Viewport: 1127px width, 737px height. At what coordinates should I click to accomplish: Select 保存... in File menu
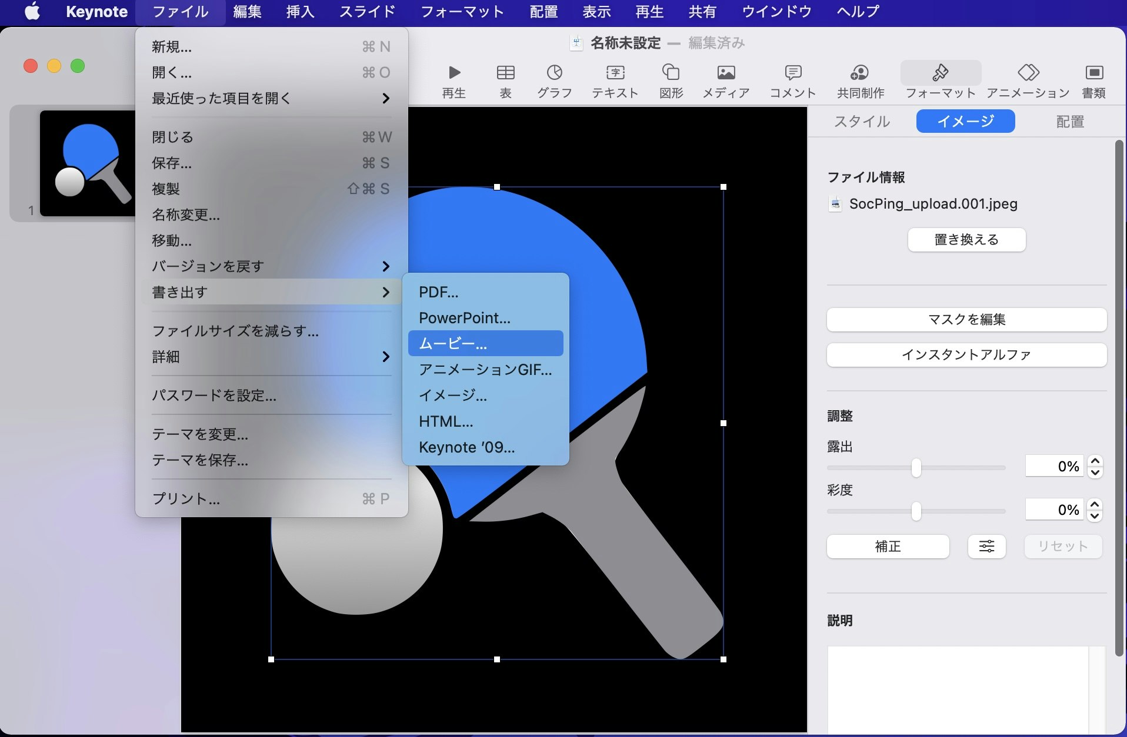tap(271, 163)
